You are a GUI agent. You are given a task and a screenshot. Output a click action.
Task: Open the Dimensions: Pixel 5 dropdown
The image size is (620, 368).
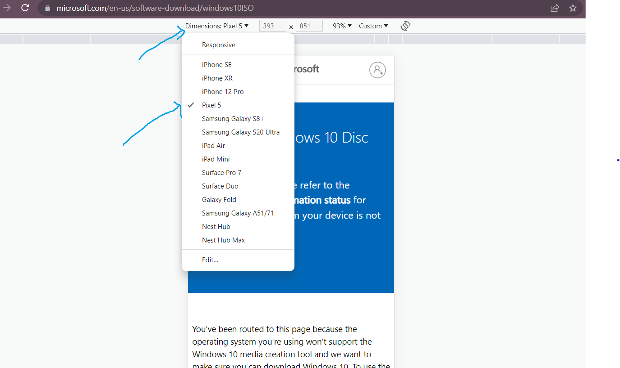tap(217, 26)
